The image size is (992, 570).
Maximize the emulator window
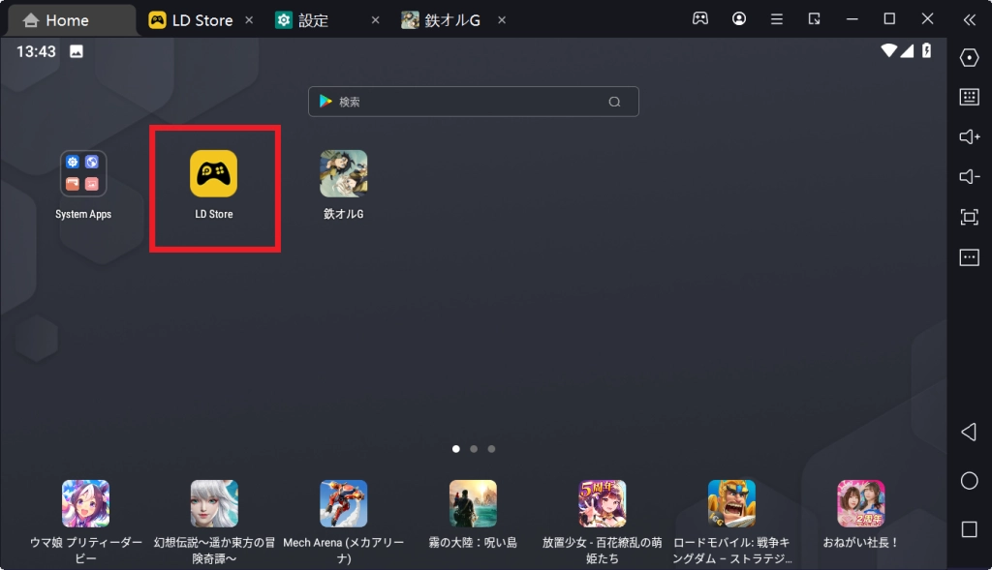pos(889,19)
